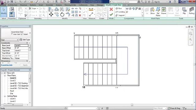Select the Align tool in Modify panel
This screenshot has height=110, width=196.
[x=51, y=9]
